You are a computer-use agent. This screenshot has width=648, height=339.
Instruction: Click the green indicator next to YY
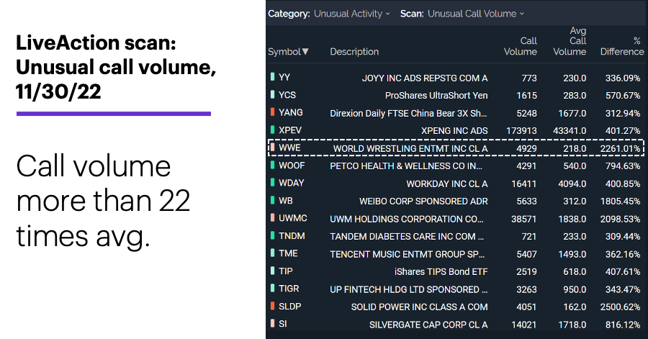(272, 77)
